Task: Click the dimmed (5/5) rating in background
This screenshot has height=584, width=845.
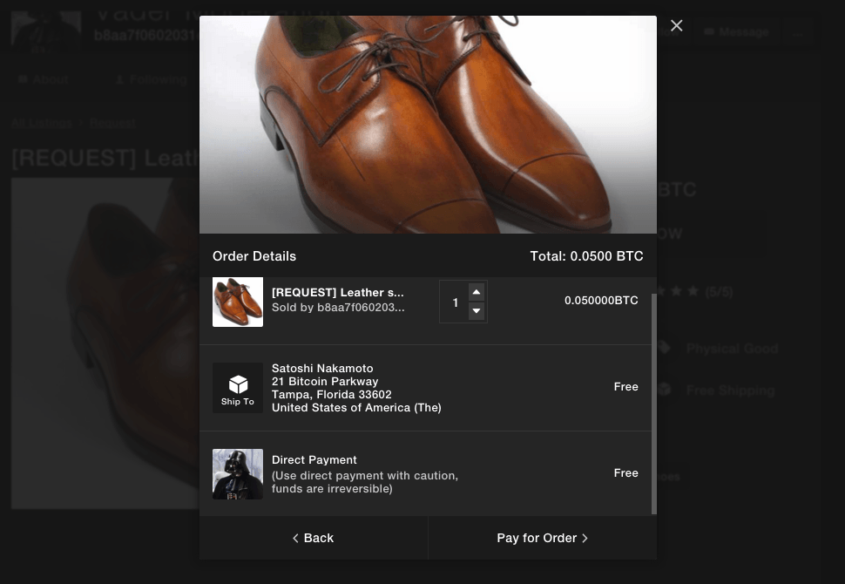Action: point(719,292)
